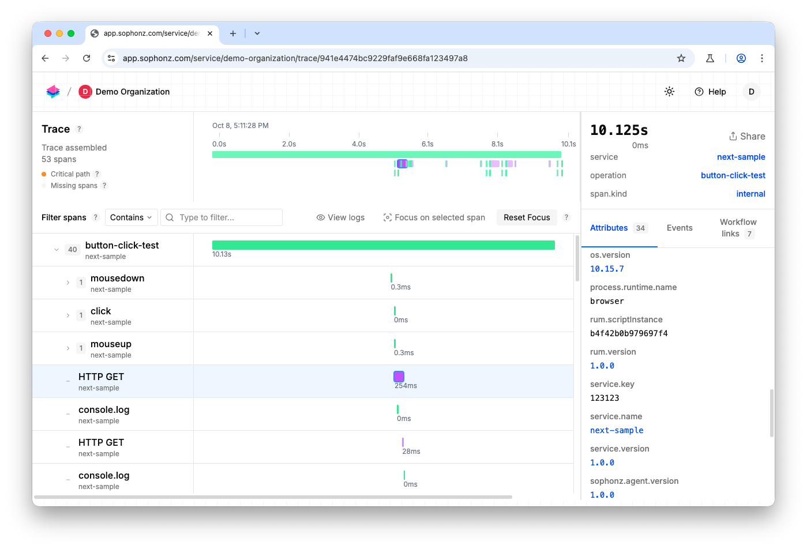Screen dimensions: 807x549
Task: Click the Critical path help icon
Action: click(x=97, y=174)
